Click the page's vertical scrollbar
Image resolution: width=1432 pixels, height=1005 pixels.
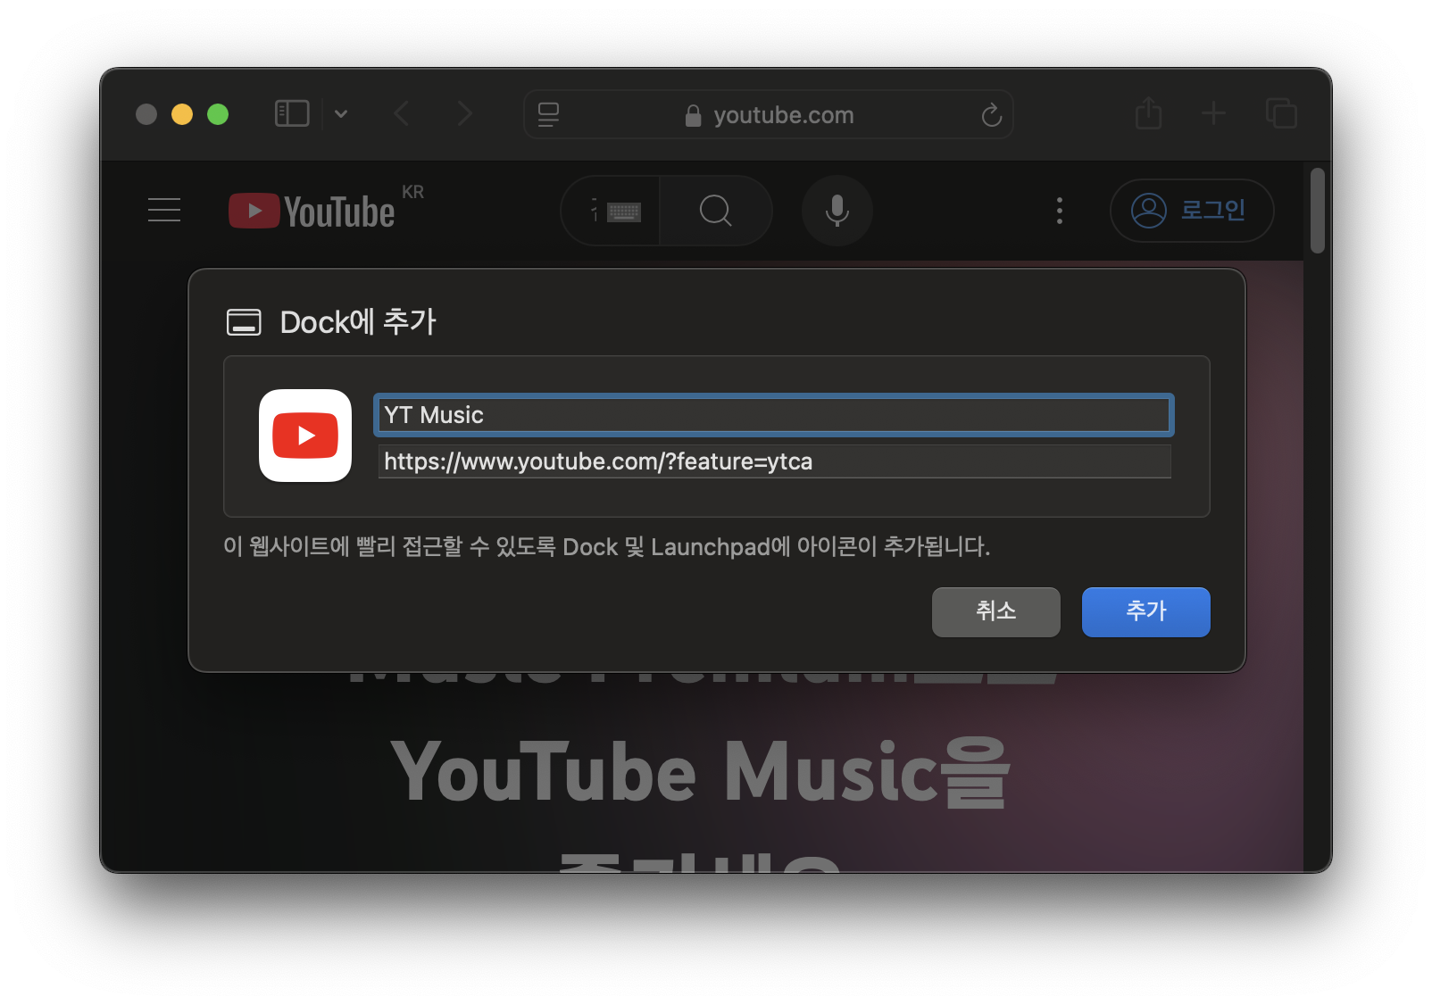1318,211
